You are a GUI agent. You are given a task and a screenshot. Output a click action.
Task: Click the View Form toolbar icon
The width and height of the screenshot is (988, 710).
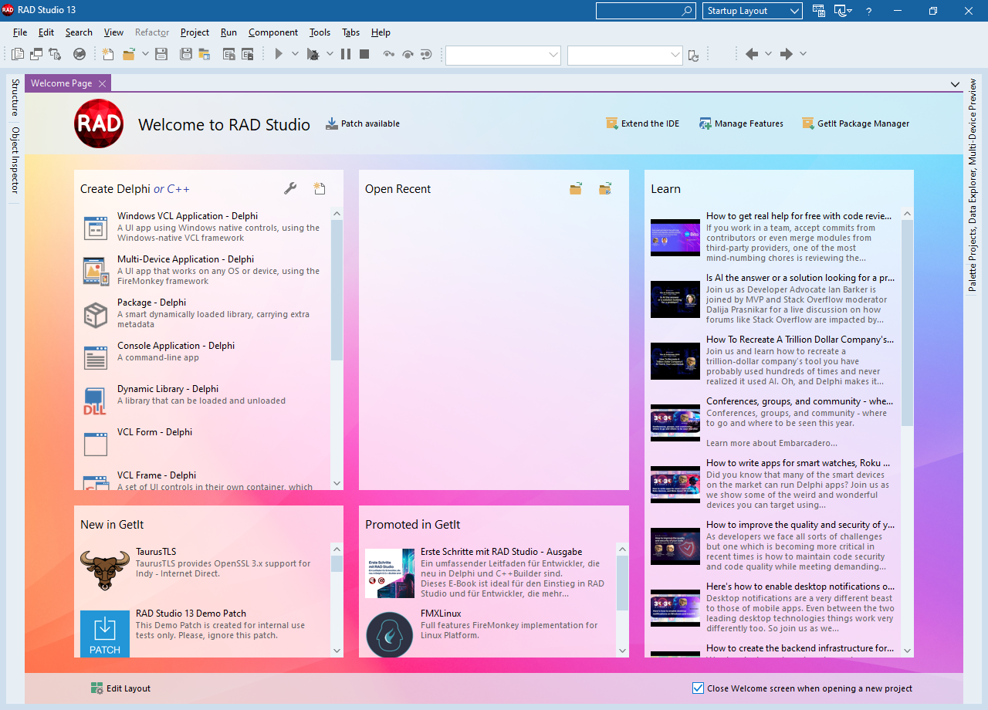[36, 54]
